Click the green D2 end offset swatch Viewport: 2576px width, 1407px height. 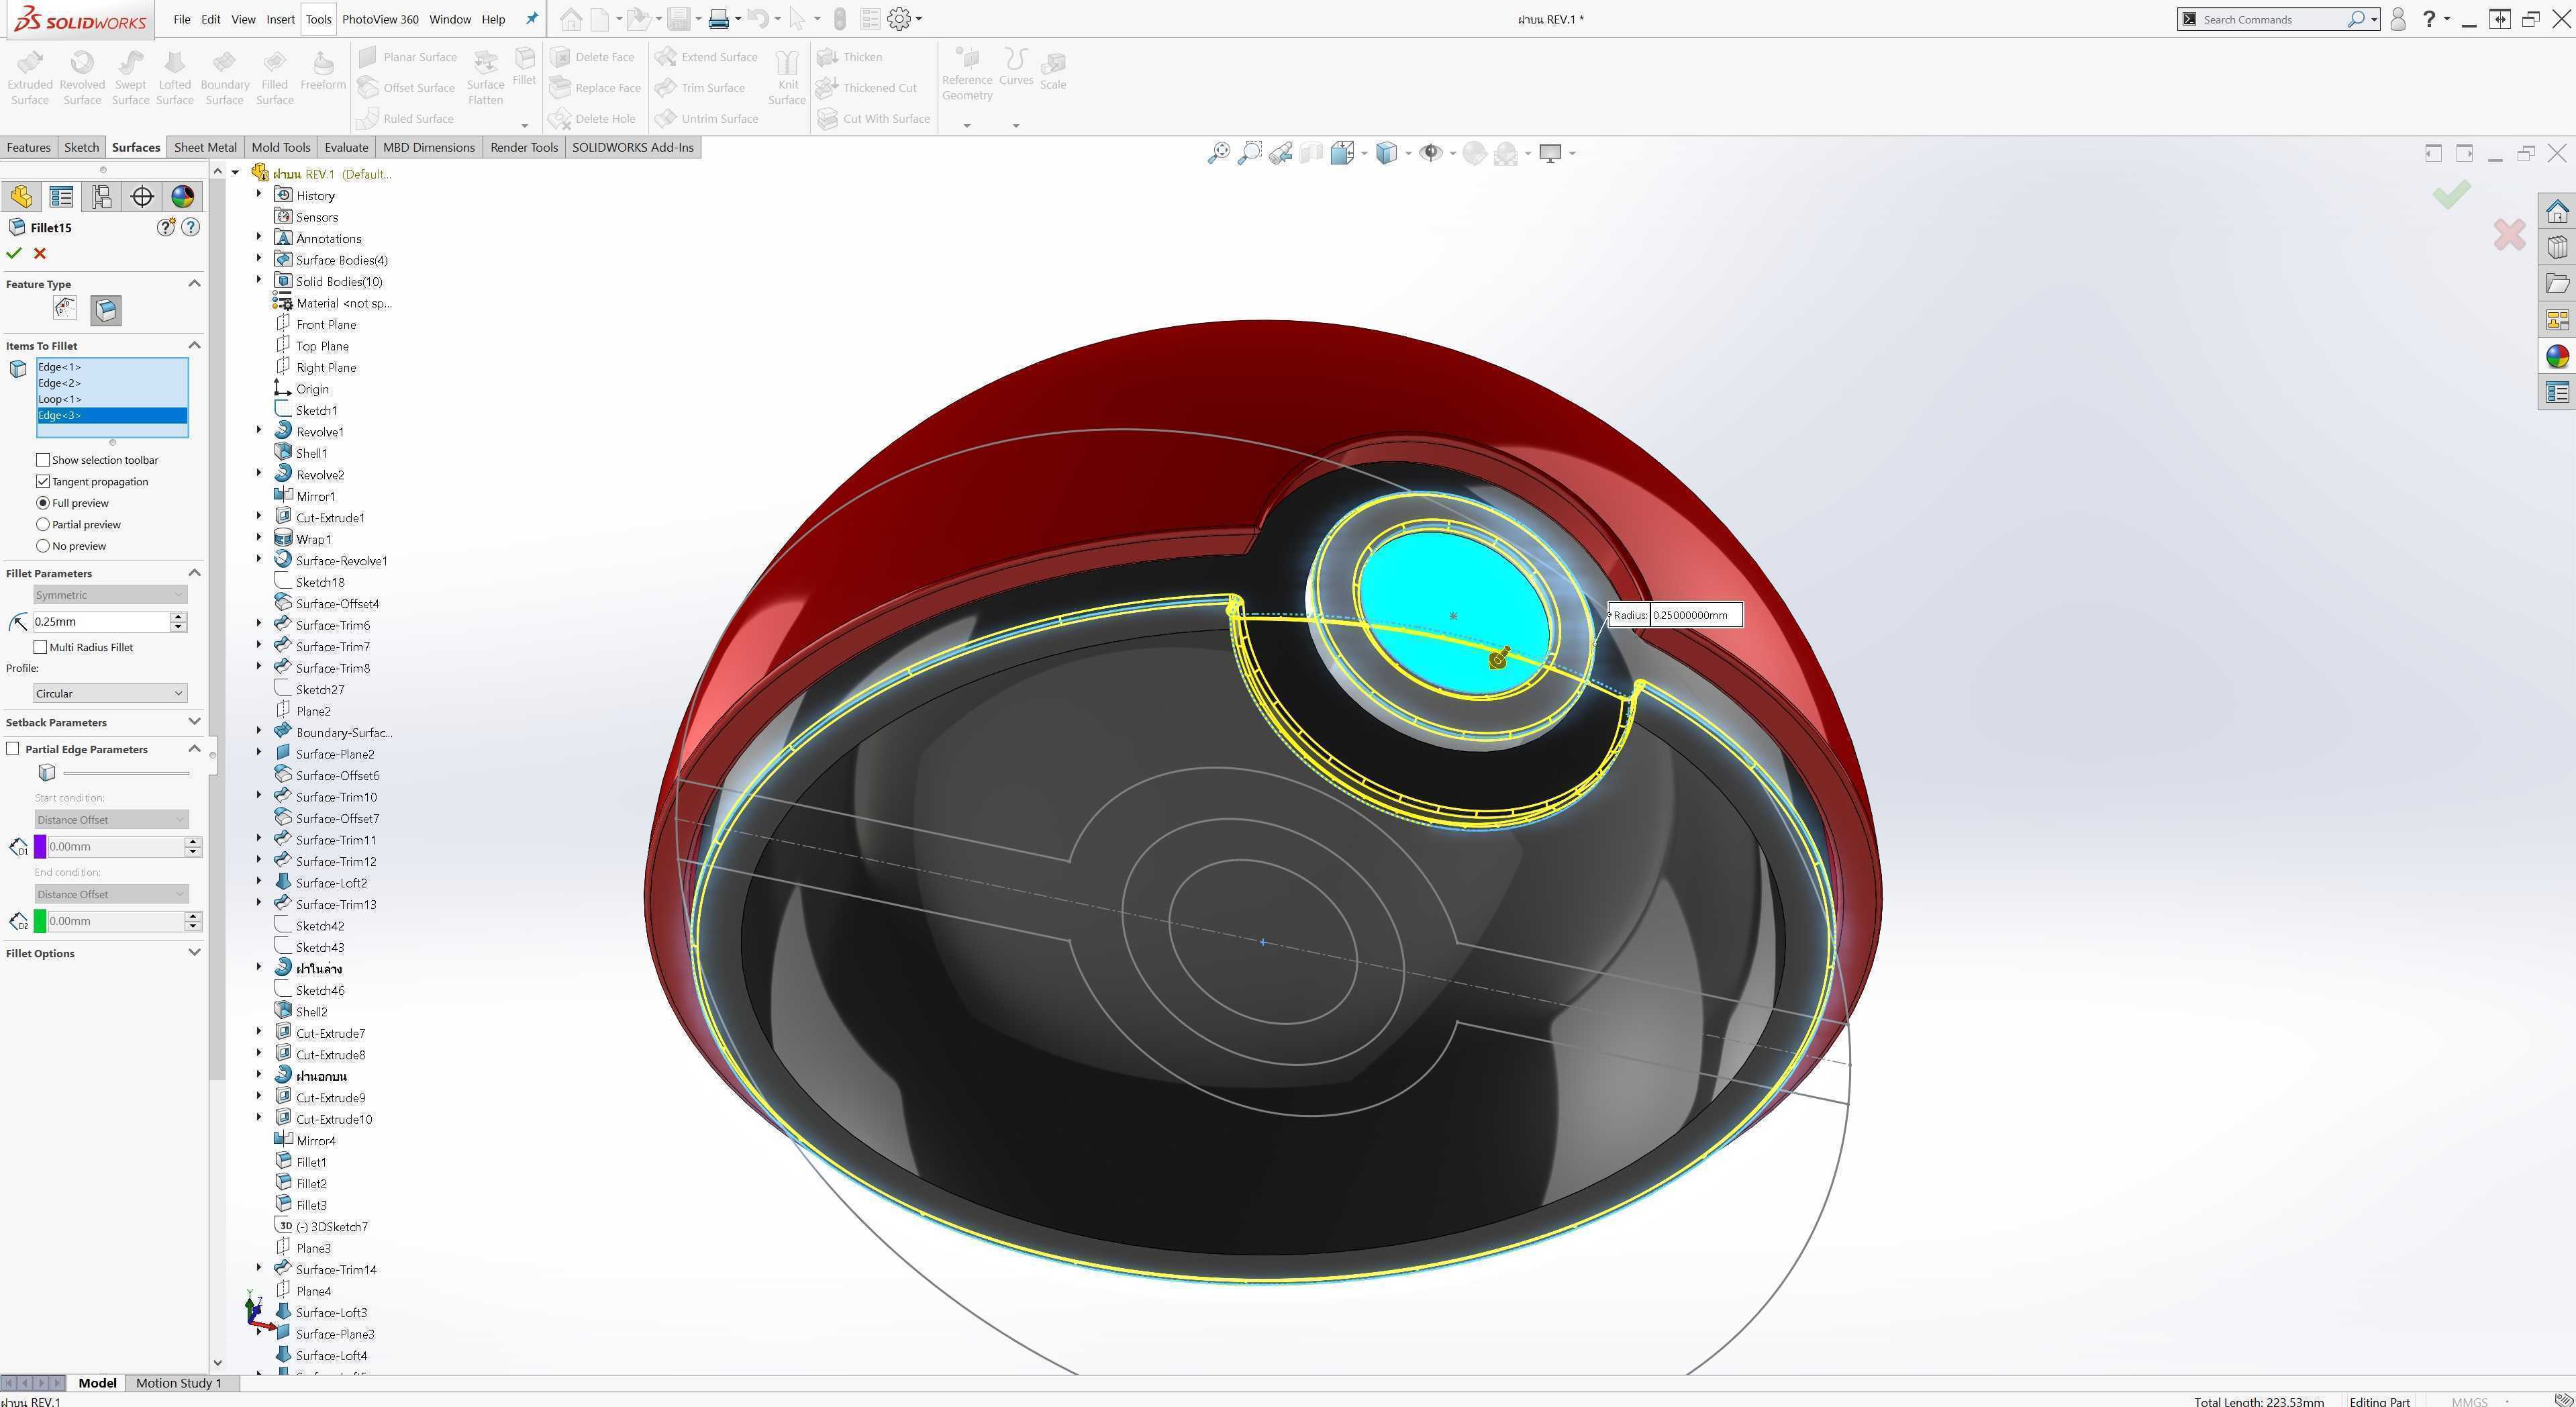40,921
